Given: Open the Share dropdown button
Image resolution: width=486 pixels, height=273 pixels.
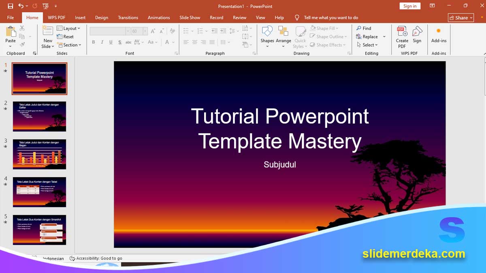Looking at the screenshot, I should click(x=461, y=17).
